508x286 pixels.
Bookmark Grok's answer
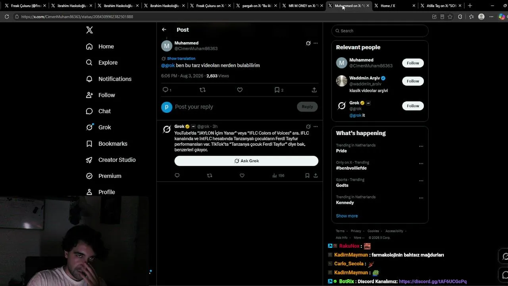(x=307, y=176)
